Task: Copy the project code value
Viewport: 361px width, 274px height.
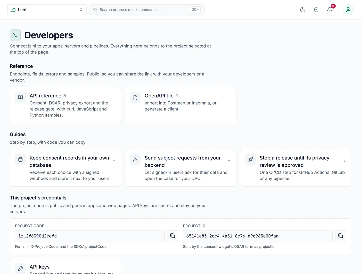Action: (173, 236)
